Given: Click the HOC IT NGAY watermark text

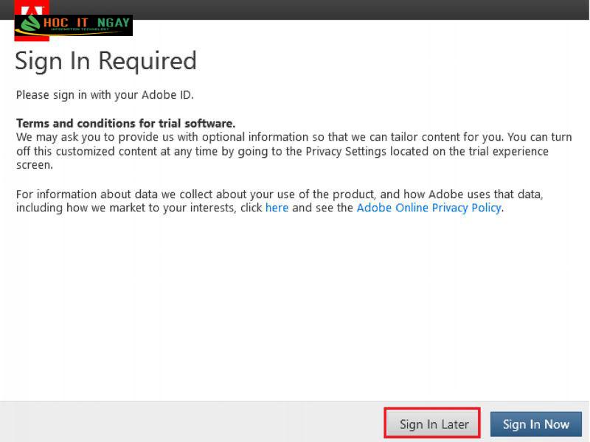Looking at the screenshot, I should point(86,23).
